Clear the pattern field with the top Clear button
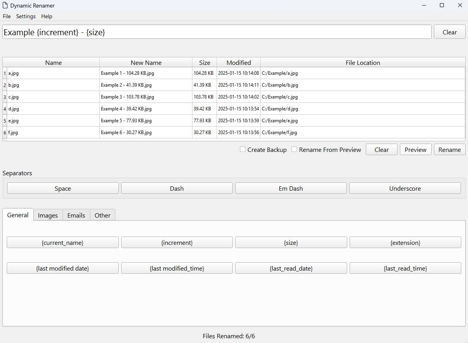468x343 pixels. pyautogui.click(x=449, y=32)
